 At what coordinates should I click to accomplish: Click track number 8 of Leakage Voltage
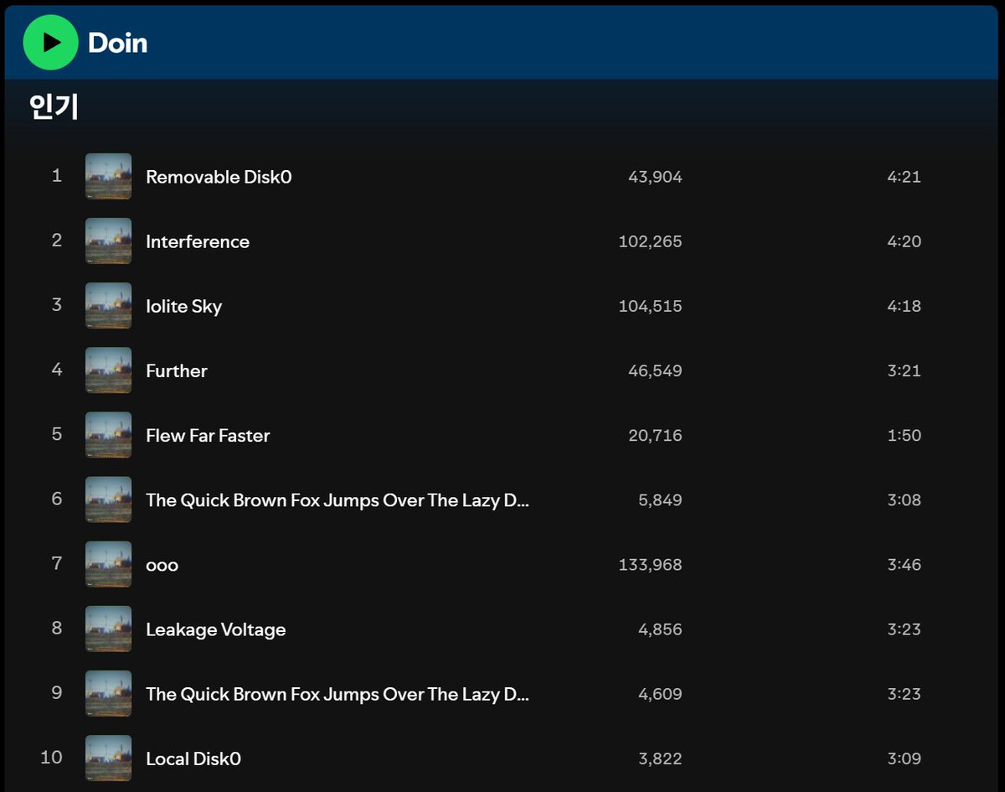(57, 628)
